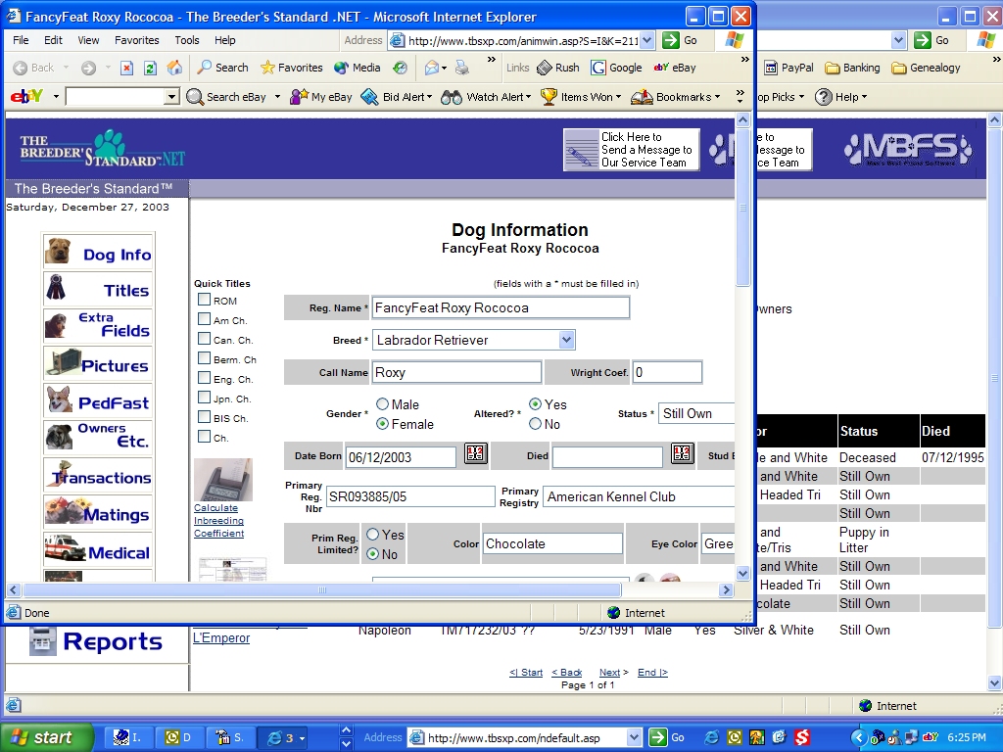Open the Tools menu
Viewport: 1003px width, 752px height.
187,40
